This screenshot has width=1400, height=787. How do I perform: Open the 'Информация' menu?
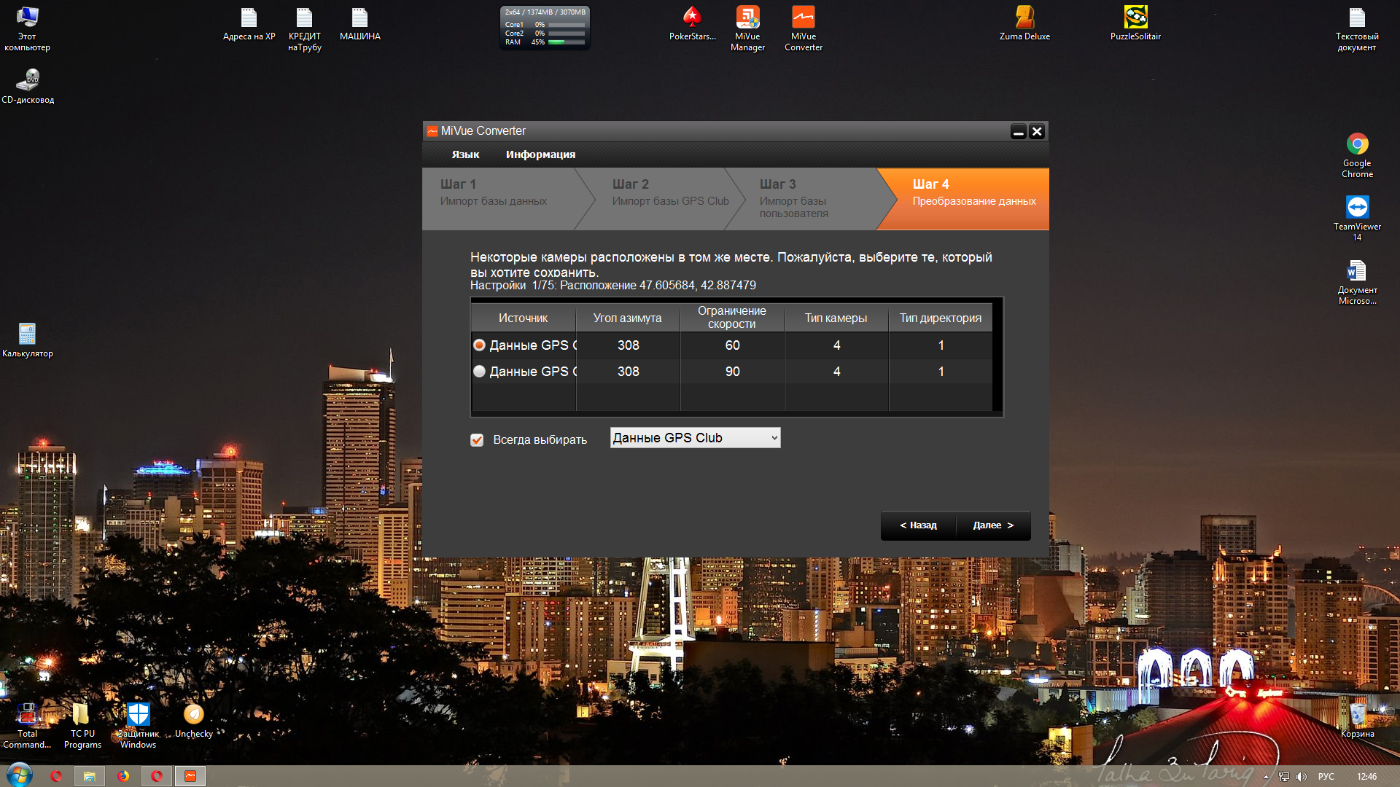[540, 154]
